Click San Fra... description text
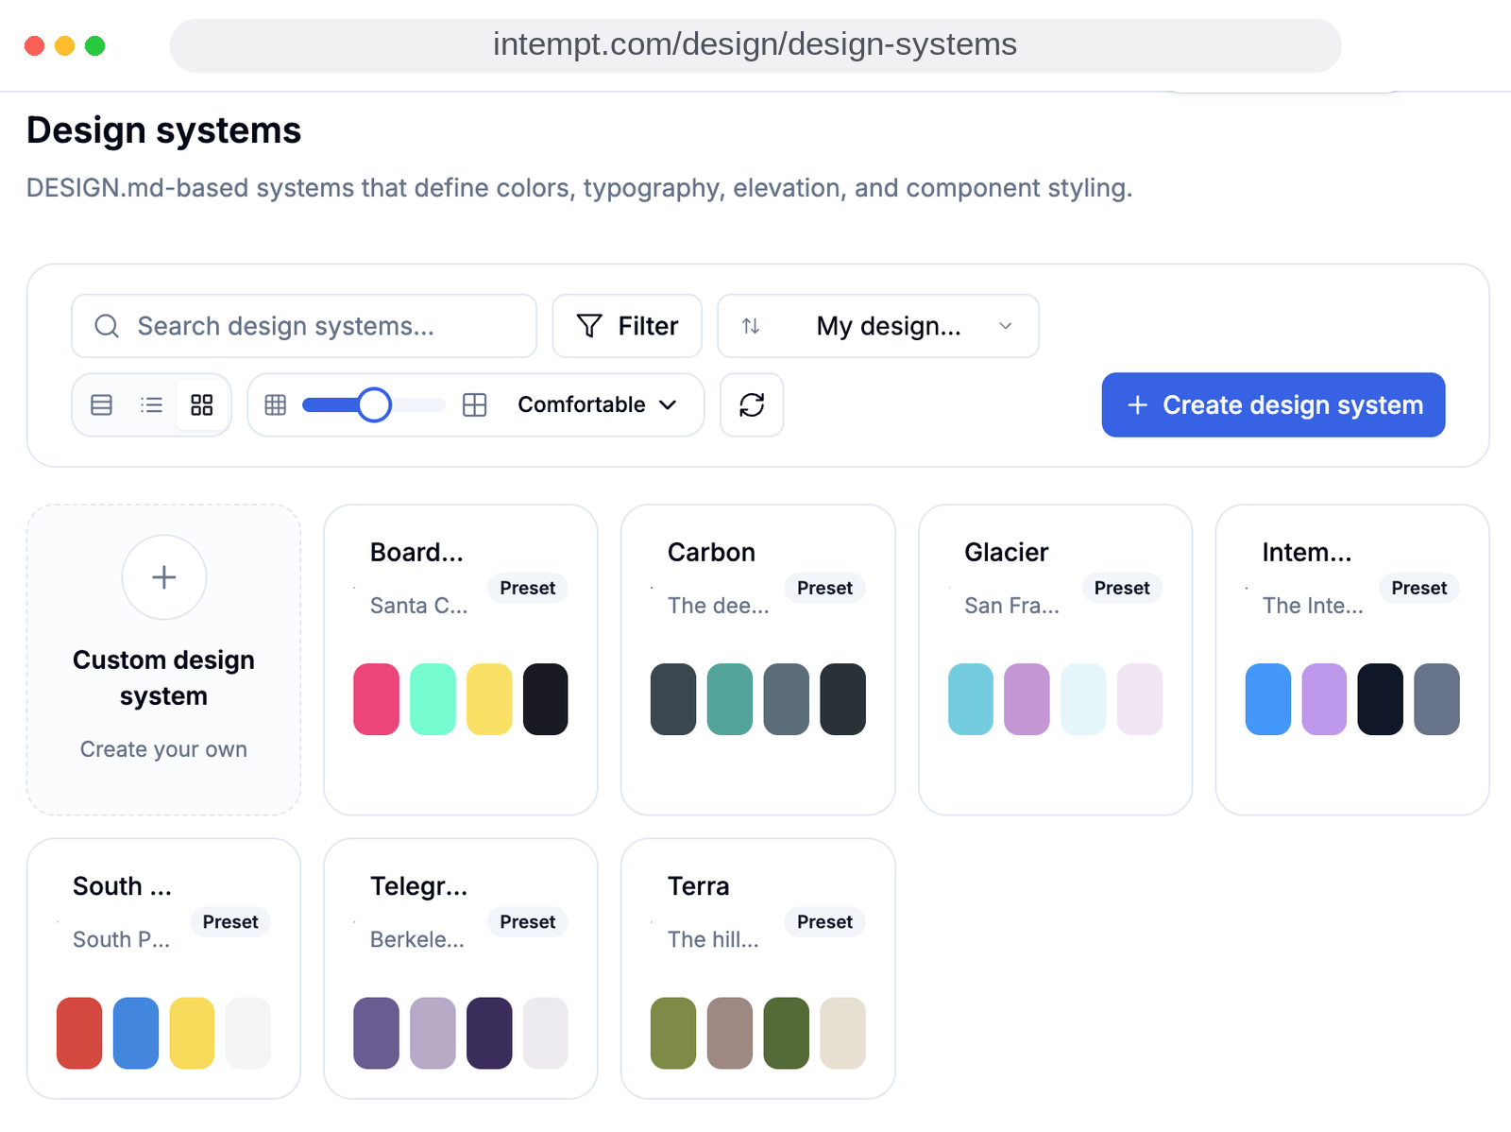This screenshot has width=1511, height=1132. tap(1012, 606)
